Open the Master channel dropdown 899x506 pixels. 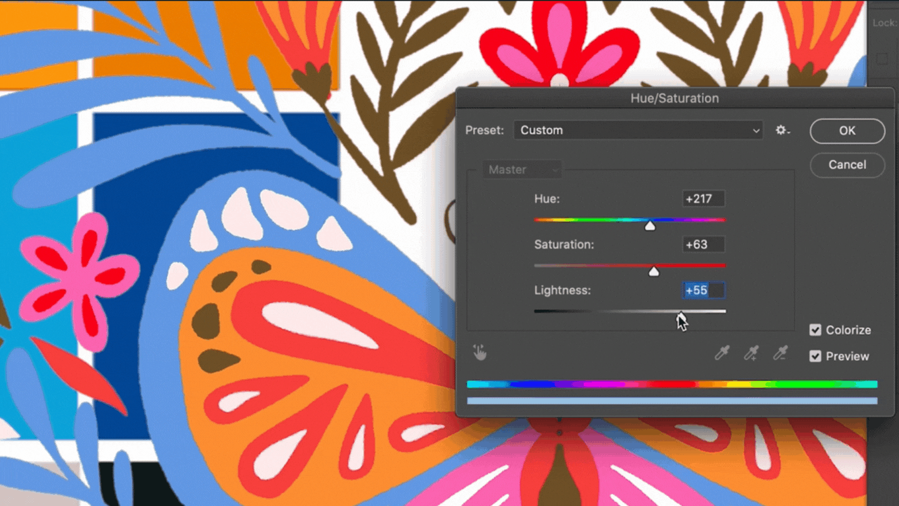point(521,169)
